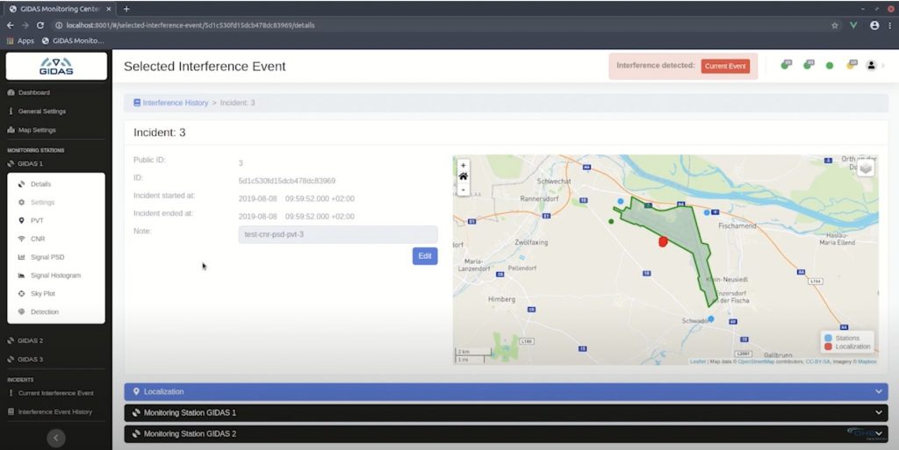Viewport: 899px width, 450px height.
Task: Open the Sky Plot view
Action: (42, 294)
